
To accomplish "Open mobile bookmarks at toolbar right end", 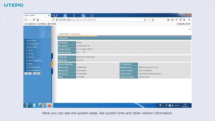I will tap(183, 24).
